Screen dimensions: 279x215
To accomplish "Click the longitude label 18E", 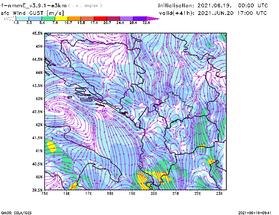I will coord(110,193).
